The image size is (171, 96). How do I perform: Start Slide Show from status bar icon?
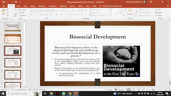tap(144, 90)
